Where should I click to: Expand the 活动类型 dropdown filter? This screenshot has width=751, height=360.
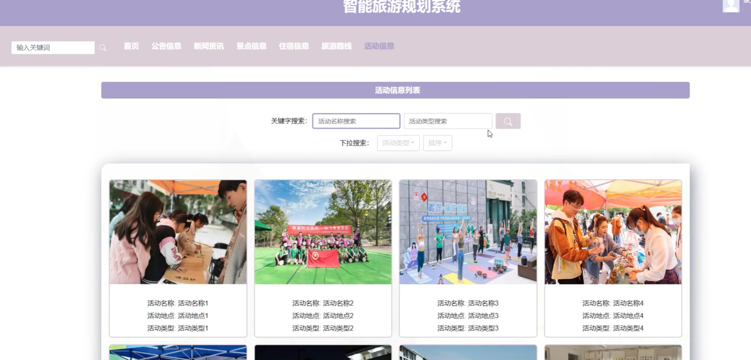pos(398,143)
